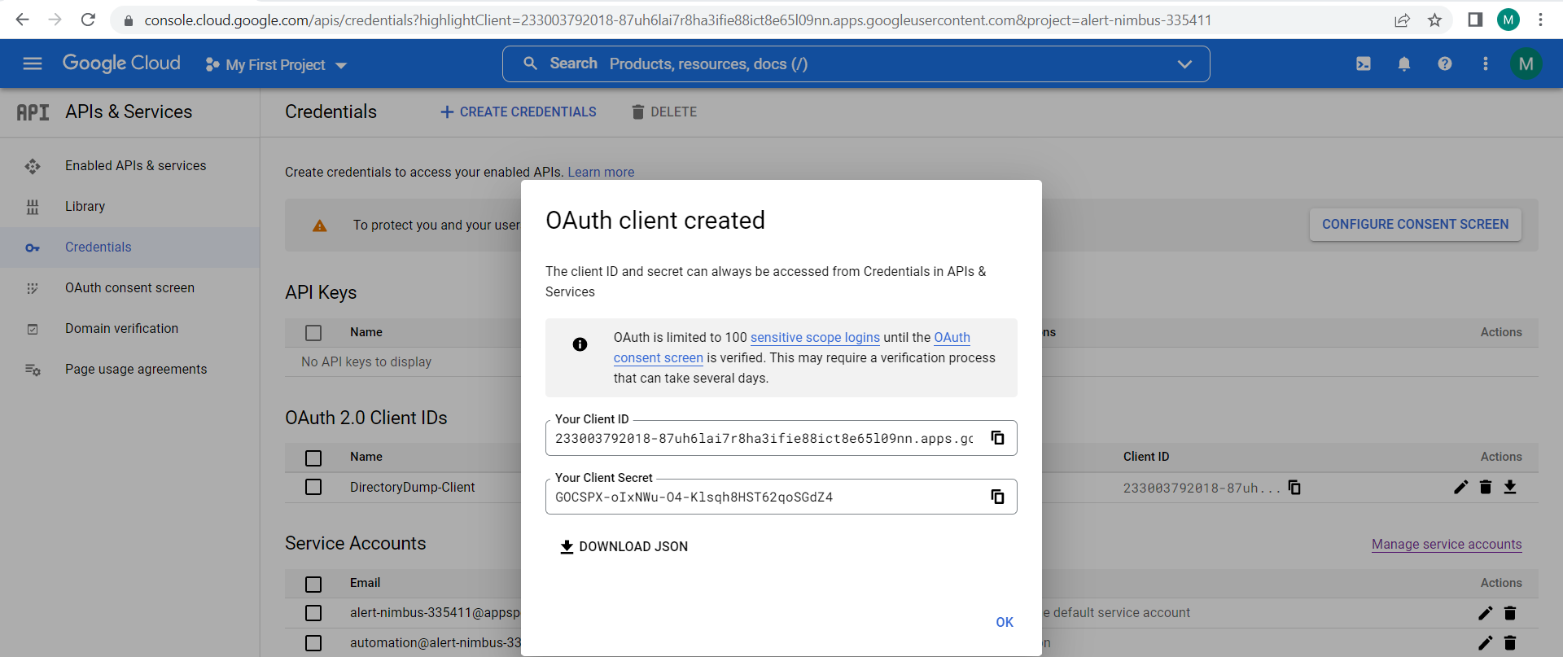Image resolution: width=1563 pixels, height=657 pixels.
Task: Reload the page with refresh icon
Action: pyautogui.click(x=88, y=20)
